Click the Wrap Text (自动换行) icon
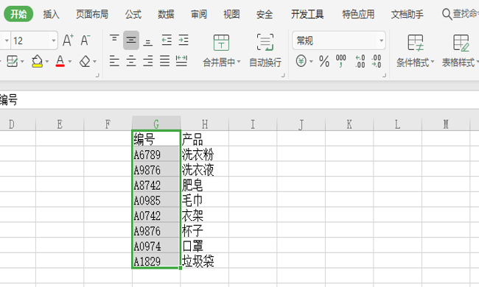 click(265, 43)
